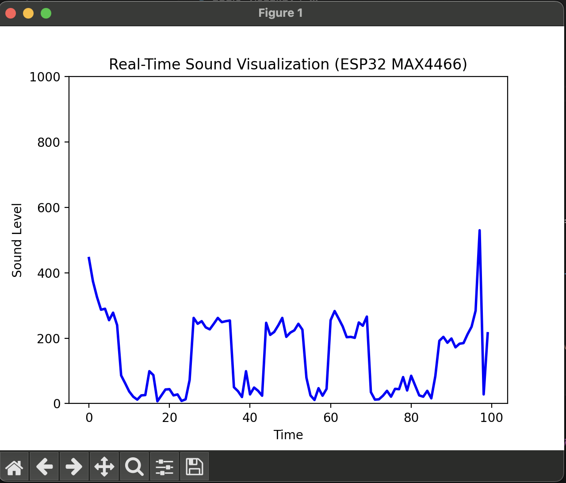Go back to the previous plot view
The height and width of the screenshot is (483, 566).
(44, 466)
